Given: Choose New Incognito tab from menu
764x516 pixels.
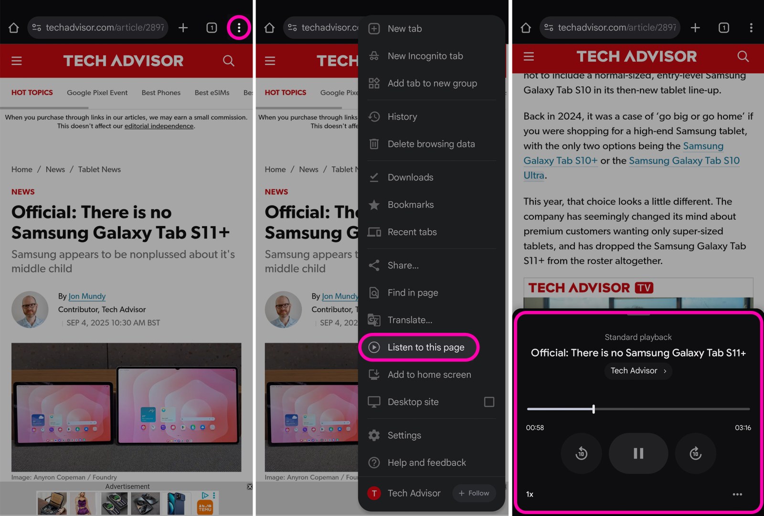Looking at the screenshot, I should point(425,56).
